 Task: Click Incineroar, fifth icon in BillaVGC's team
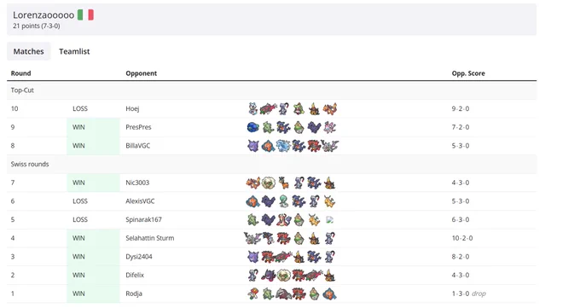[314, 146]
